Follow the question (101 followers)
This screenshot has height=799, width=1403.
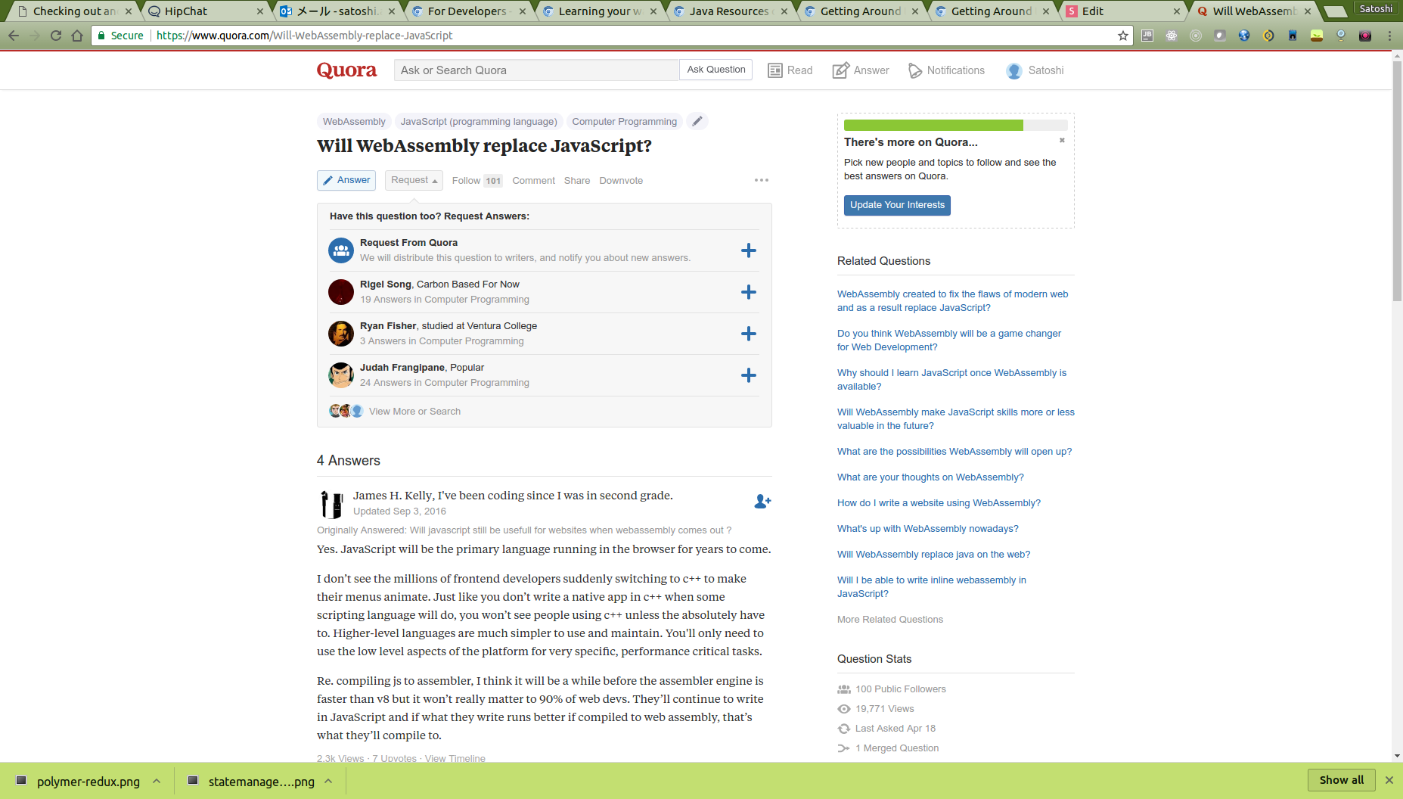476,181
